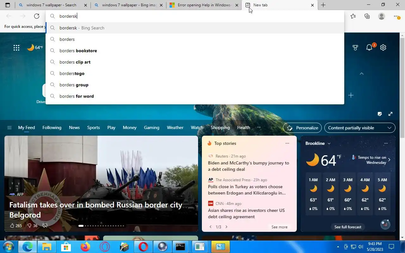Open the Windows Start button
The image size is (405, 253).
pyautogui.click(x=8, y=247)
